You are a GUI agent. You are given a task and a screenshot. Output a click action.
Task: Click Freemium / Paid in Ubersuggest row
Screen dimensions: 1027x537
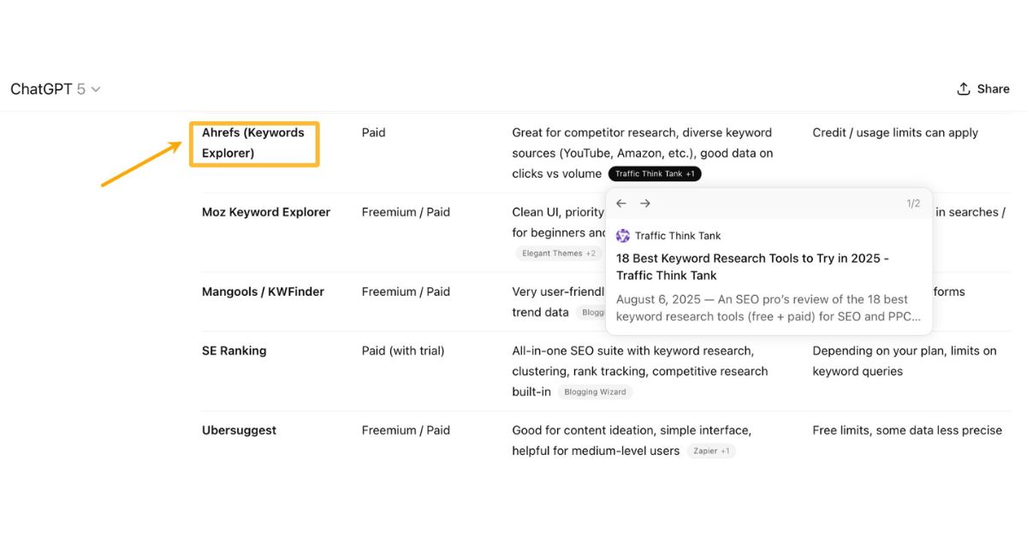406,430
